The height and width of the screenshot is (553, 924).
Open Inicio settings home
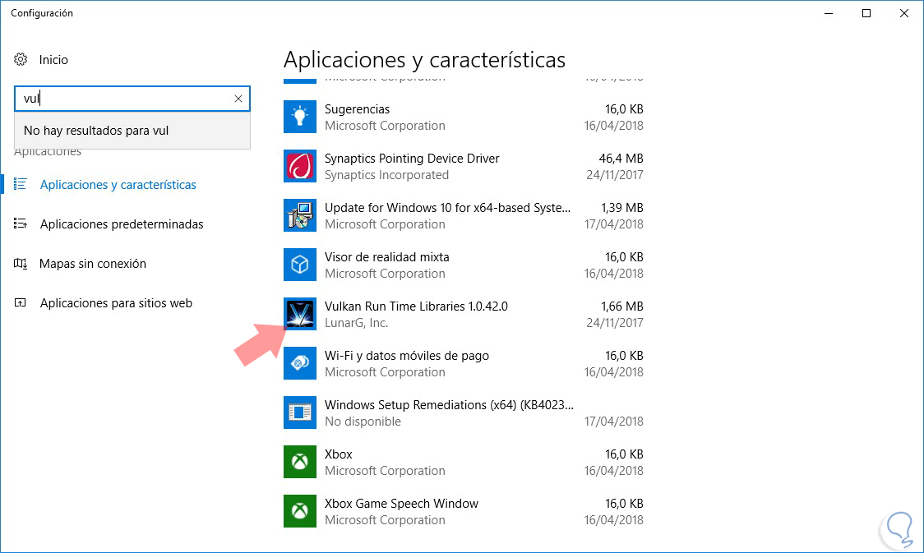pyautogui.click(x=53, y=59)
